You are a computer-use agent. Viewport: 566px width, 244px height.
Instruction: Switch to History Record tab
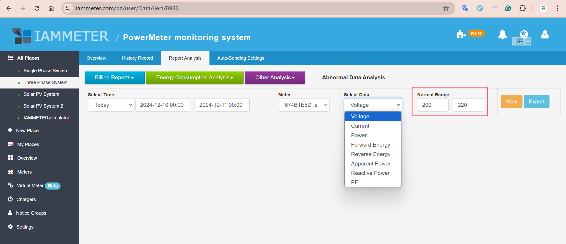(137, 58)
